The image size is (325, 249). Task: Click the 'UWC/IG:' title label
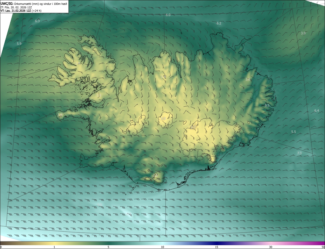[7, 4]
